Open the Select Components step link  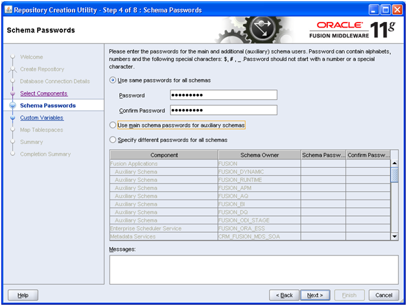point(43,93)
